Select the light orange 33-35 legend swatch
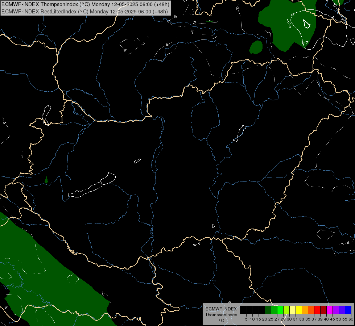 click(x=305, y=310)
